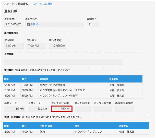Click the 出庫メーター field showing 130 km
The image size is (156, 138).
(x=15, y=109)
